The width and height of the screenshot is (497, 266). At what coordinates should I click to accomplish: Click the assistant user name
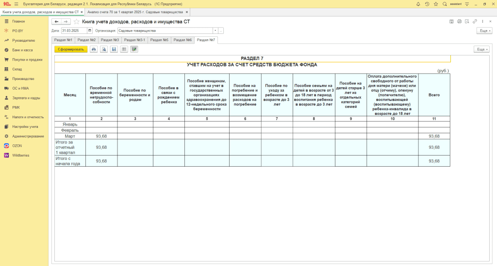pos(456,4)
